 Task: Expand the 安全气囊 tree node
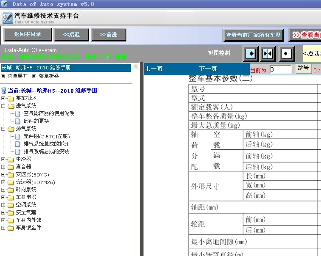(3, 212)
